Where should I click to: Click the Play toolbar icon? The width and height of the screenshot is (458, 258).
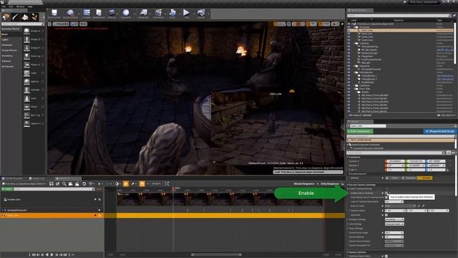186,13
